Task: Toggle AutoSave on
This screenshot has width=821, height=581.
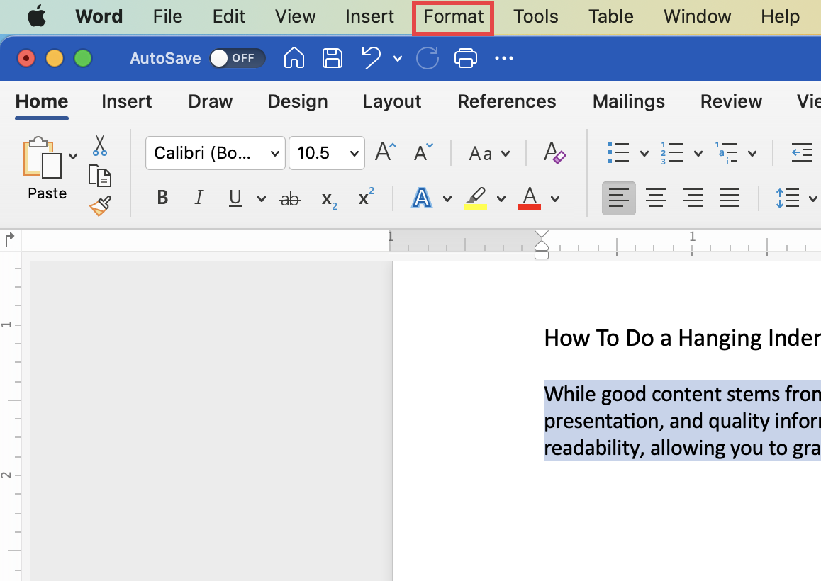Action: tap(238, 58)
